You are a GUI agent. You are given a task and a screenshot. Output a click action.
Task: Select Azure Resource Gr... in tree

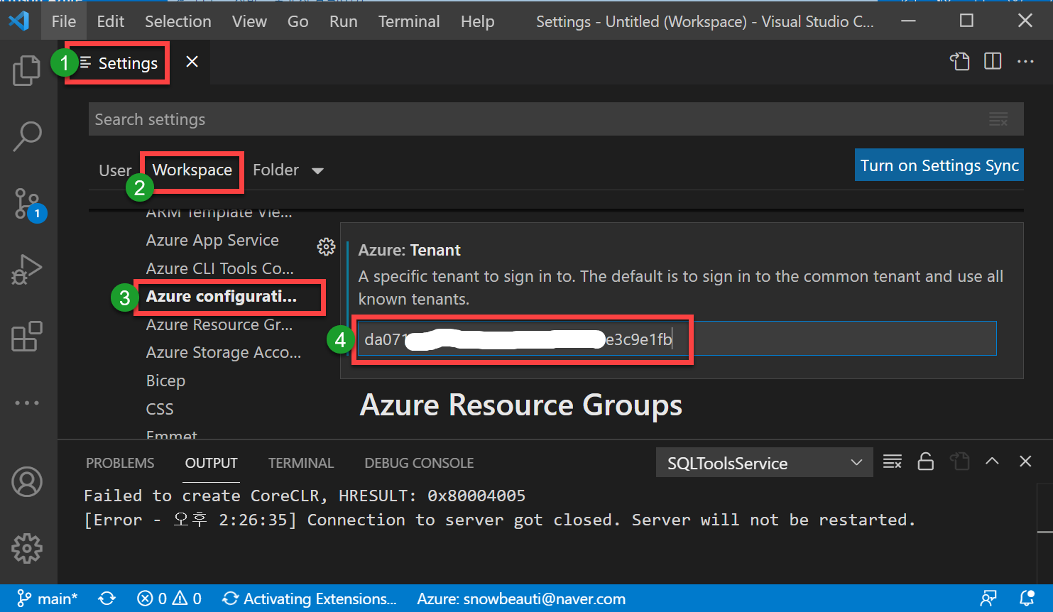219,324
